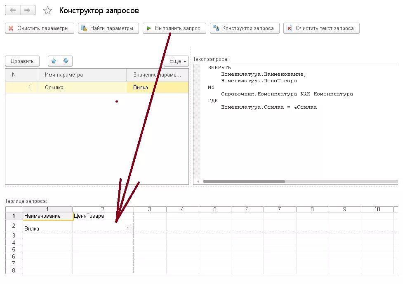Viewport: 419px width, 284px height.
Task: Select spreadsheet row header 8
Action: pyautogui.click(x=14, y=270)
